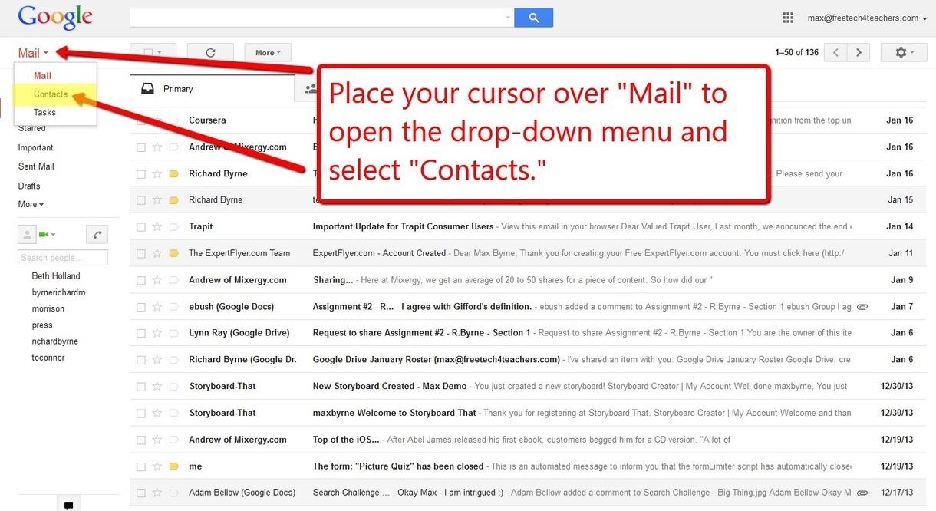936x511 pixels.
Task: Open the Starred label
Action: pyautogui.click(x=32, y=128)
